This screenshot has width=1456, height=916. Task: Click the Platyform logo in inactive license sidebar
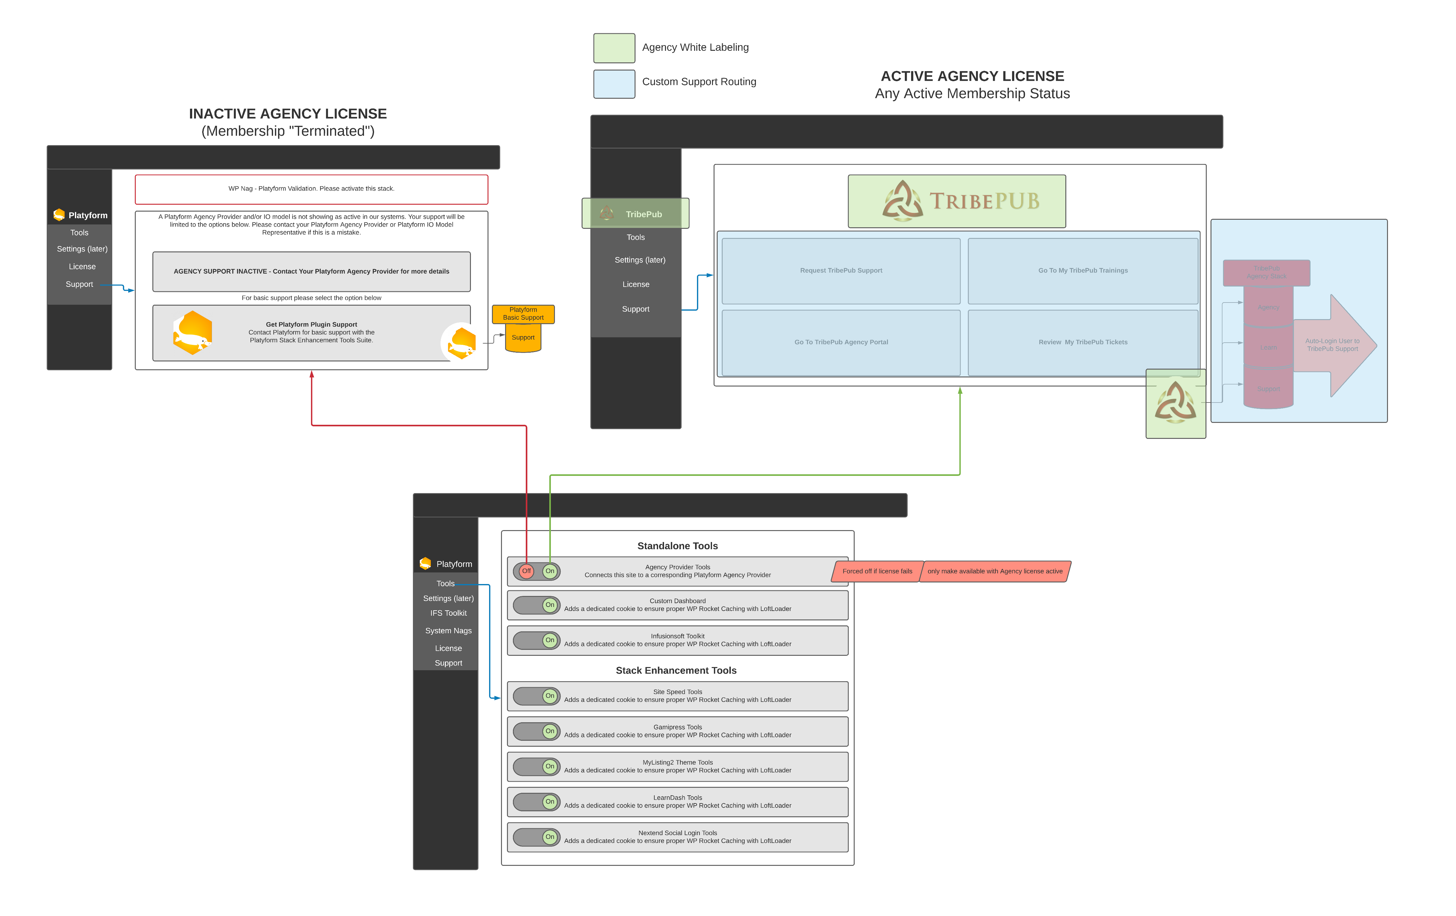[59, 215]
